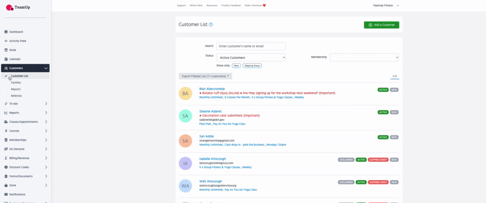This screenshot has height=203, width=486.
Task: Click the help question mark beside Customer List
Action: (210, 24)
